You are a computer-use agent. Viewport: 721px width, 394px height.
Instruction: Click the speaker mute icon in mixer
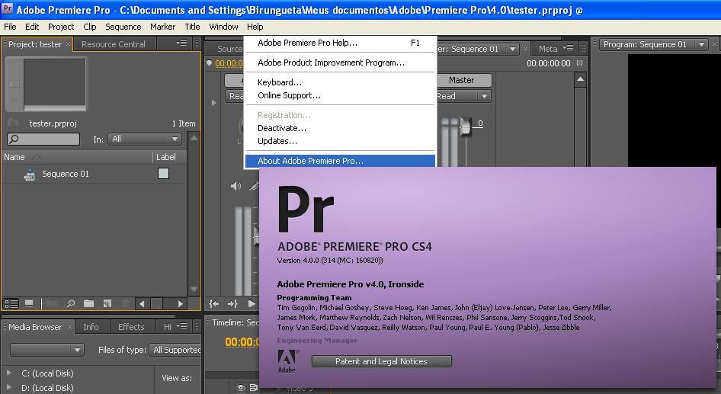[236, 186]
